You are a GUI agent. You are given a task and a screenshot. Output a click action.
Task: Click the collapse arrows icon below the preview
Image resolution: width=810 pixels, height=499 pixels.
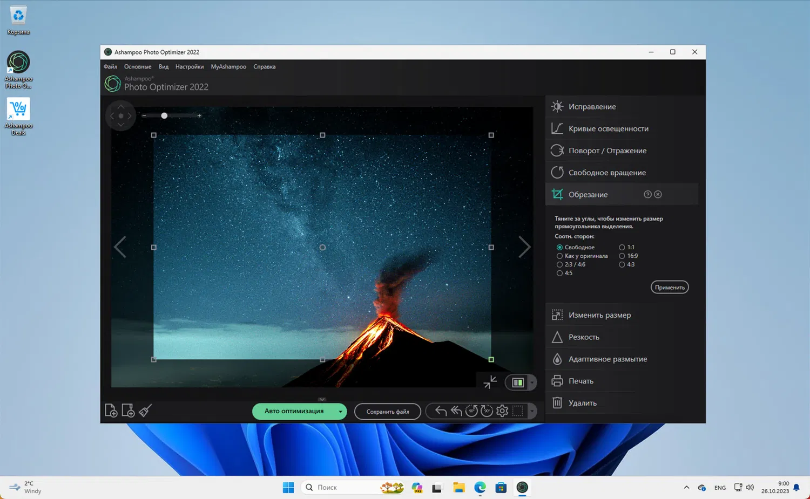click(x=490, y=382)
